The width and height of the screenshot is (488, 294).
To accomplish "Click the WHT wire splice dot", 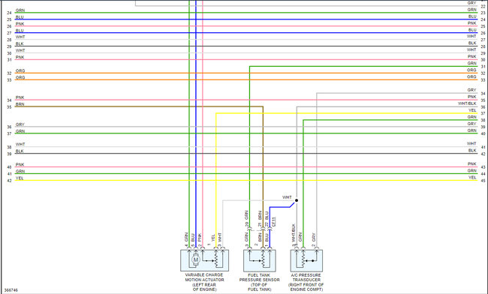I will 297,200.
